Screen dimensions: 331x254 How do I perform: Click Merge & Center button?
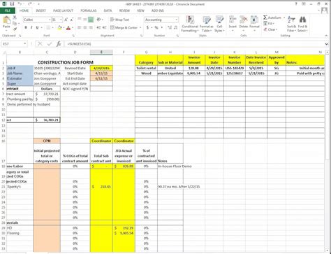coord(124,28)
